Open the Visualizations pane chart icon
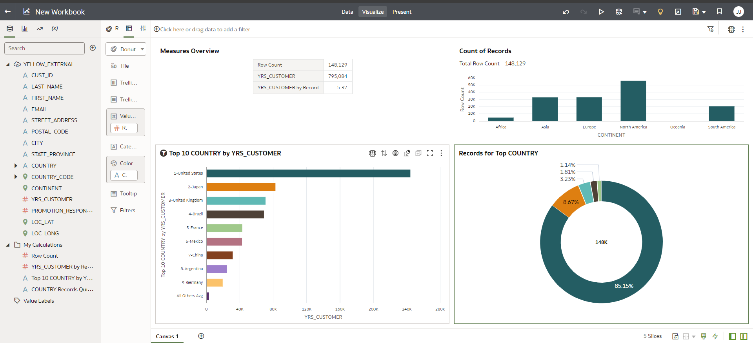Screen dimensions: 753x343 pos(25,29)
